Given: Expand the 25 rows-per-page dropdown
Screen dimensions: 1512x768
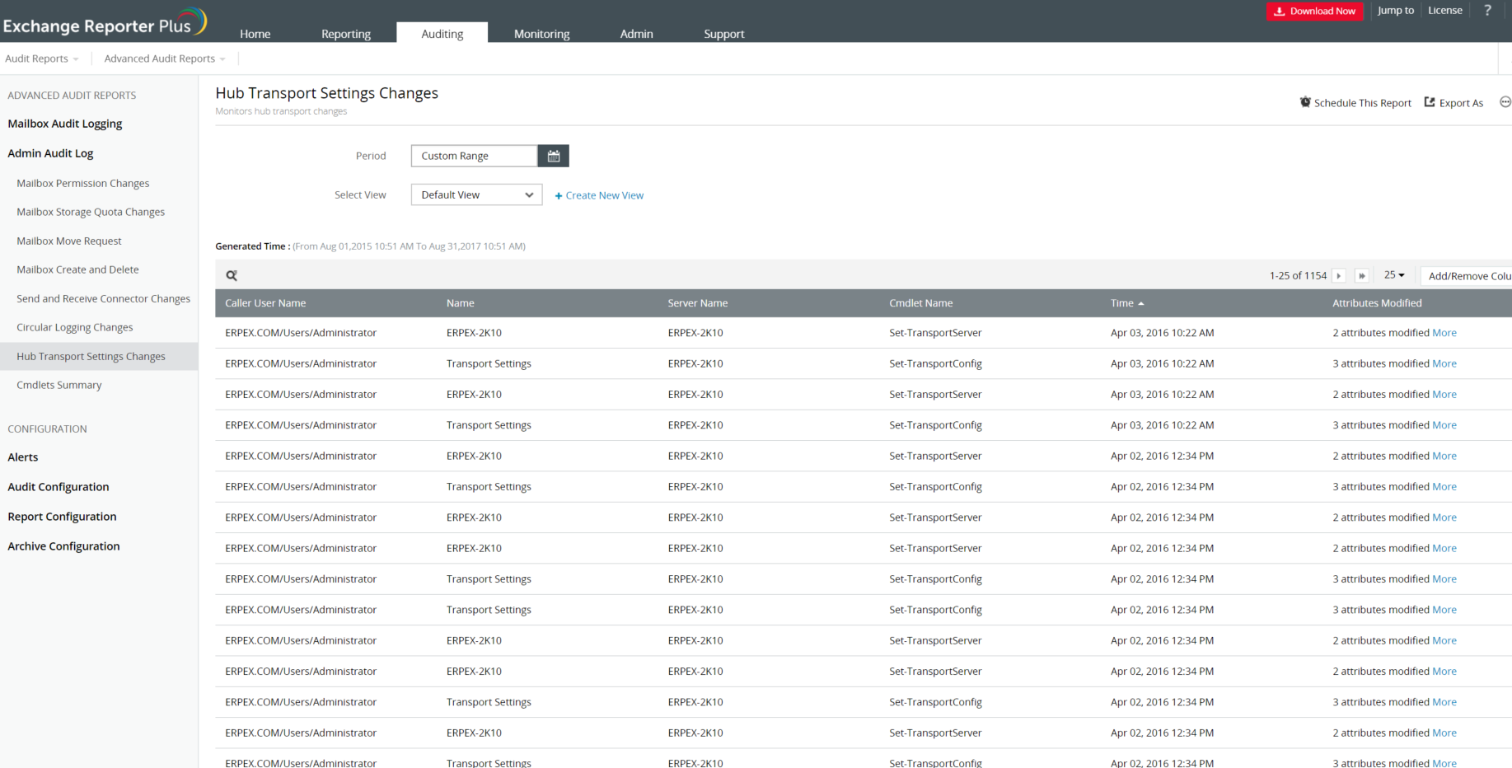Looking at the screenshot, I should [1394, 275].
